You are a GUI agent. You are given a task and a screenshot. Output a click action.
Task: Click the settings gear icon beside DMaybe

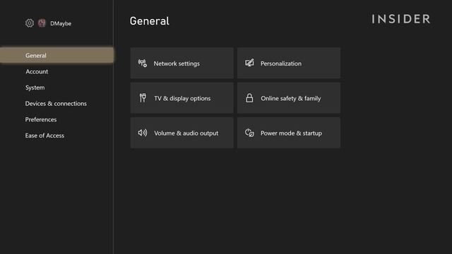[30, 23]
